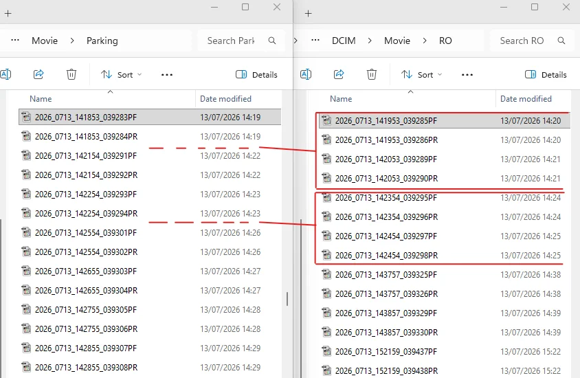This screenshot has height=378, width=580.
Task: Select file 2026_0713_142254_039294PR
Action: pos(150,214)
